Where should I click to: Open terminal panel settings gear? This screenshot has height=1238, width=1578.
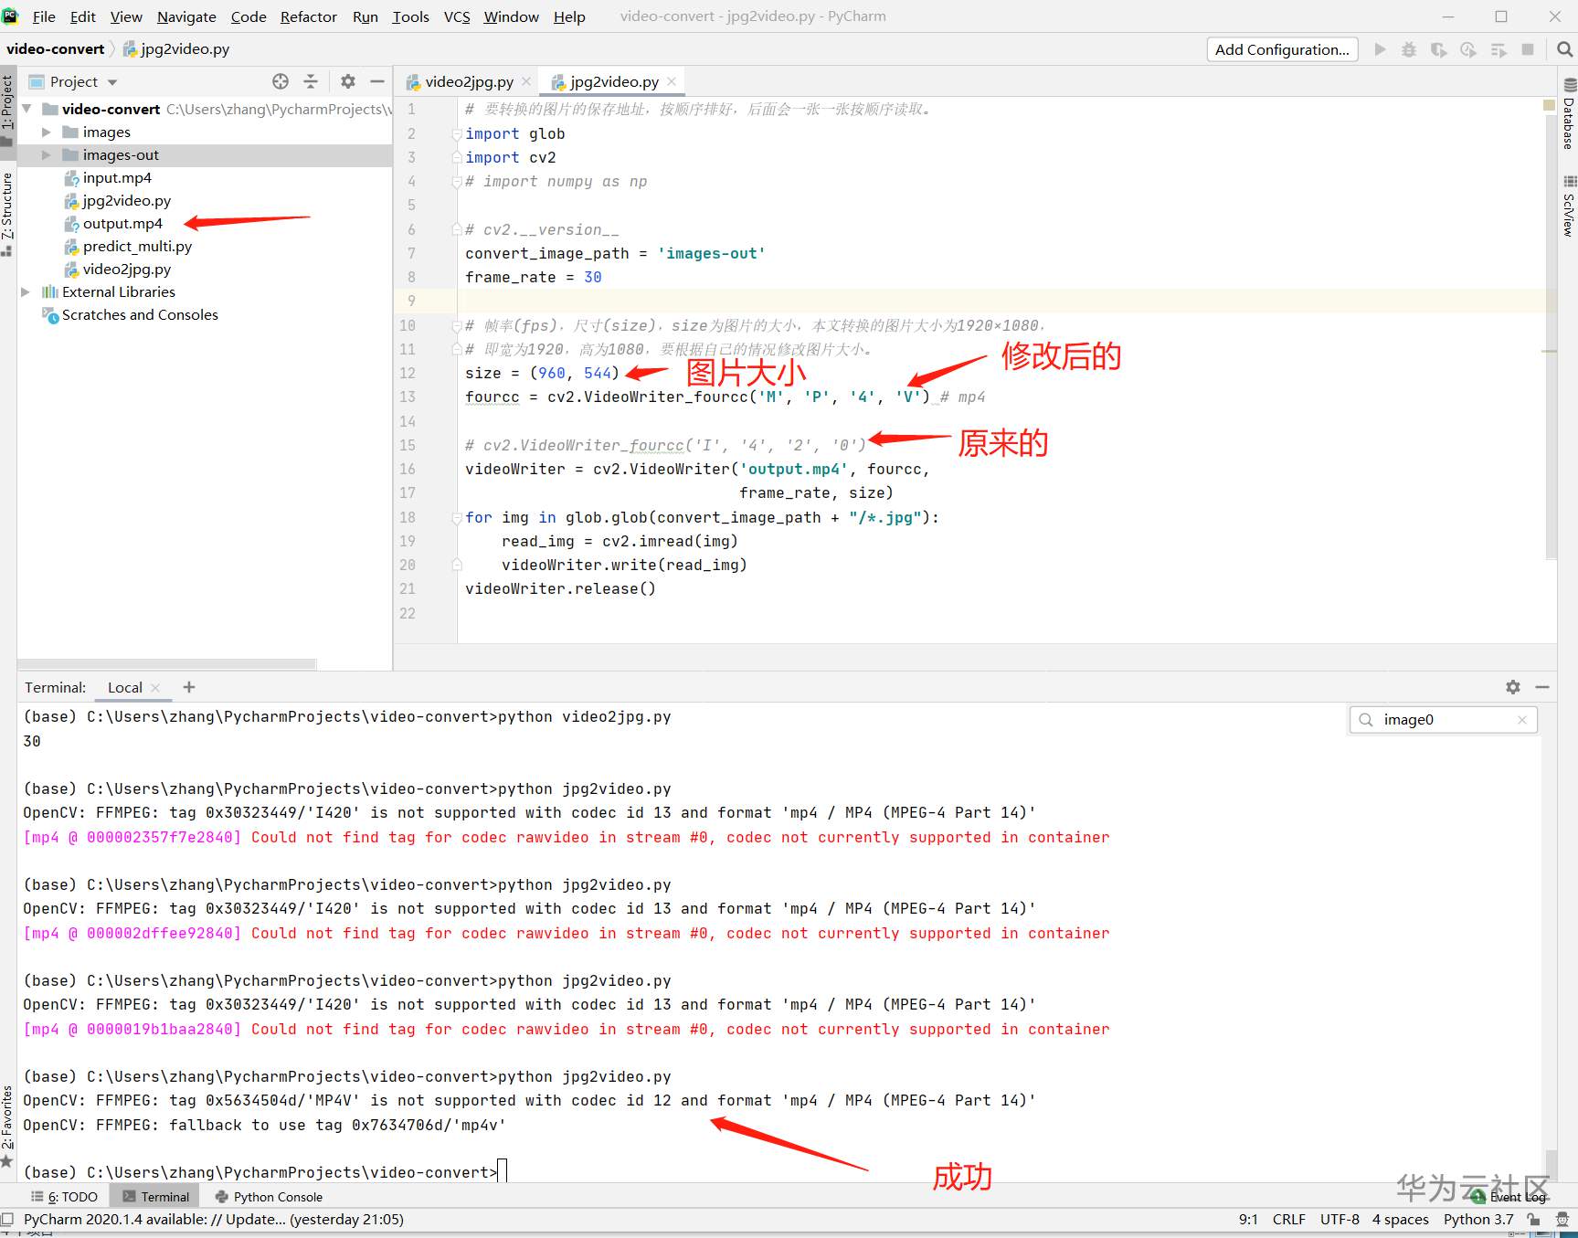click(1513, 687)
